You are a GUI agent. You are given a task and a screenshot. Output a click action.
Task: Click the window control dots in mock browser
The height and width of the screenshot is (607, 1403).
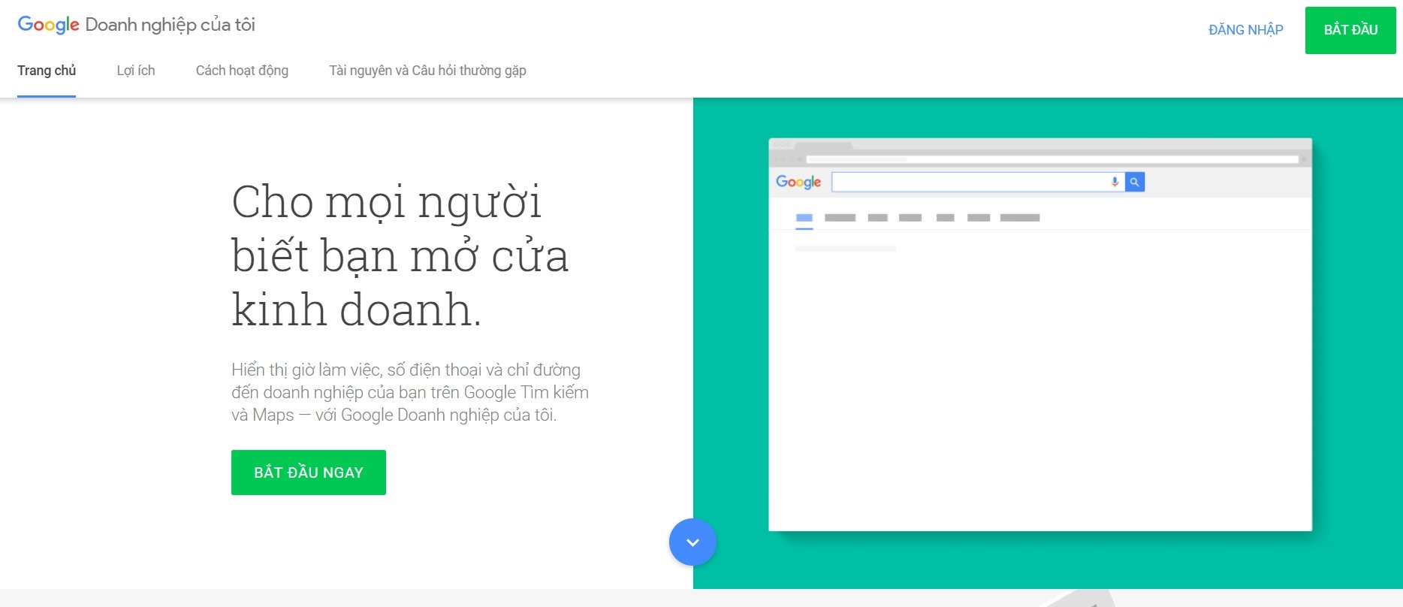click(782, 144)
